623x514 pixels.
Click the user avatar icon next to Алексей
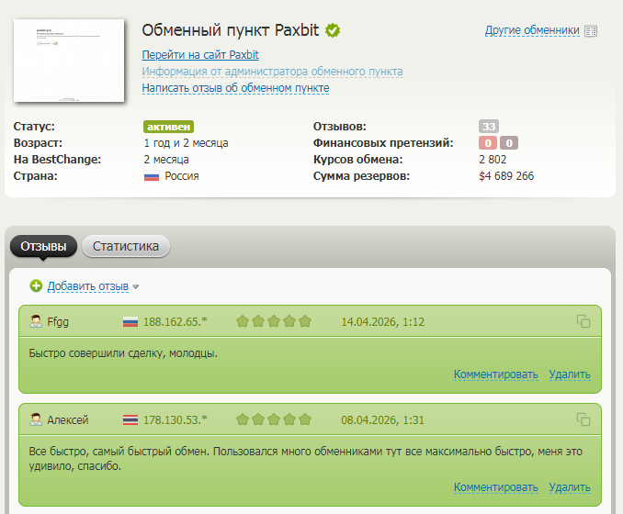(36, 419)
